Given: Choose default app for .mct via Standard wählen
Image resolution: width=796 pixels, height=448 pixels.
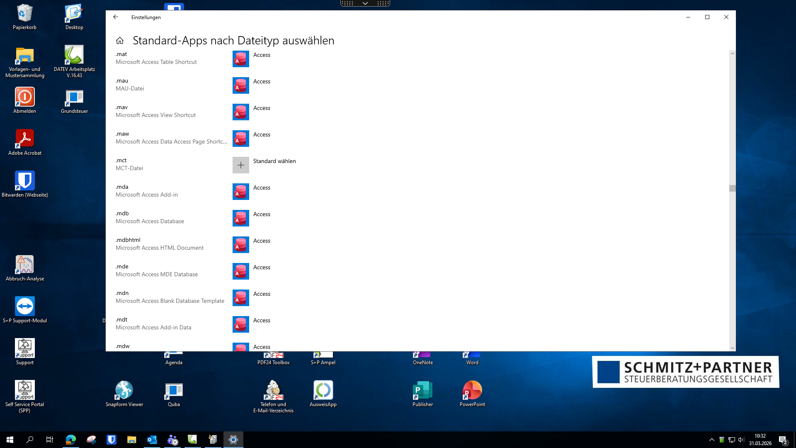Looking at the screenshot, I should [274, 161].
